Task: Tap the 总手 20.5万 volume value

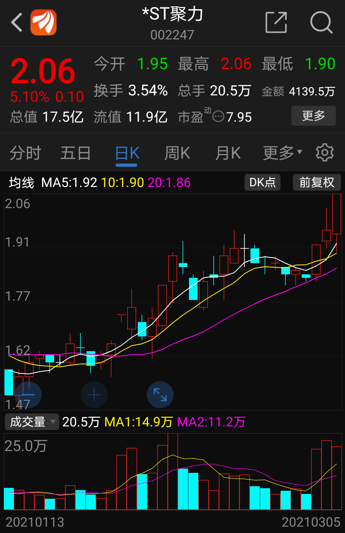Action: [x=214, y=91]
